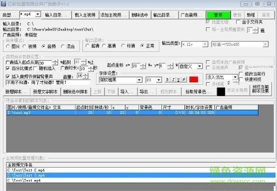Open the red font color swatch
This screenshot has height=191, width=277.
click(193, 79)
